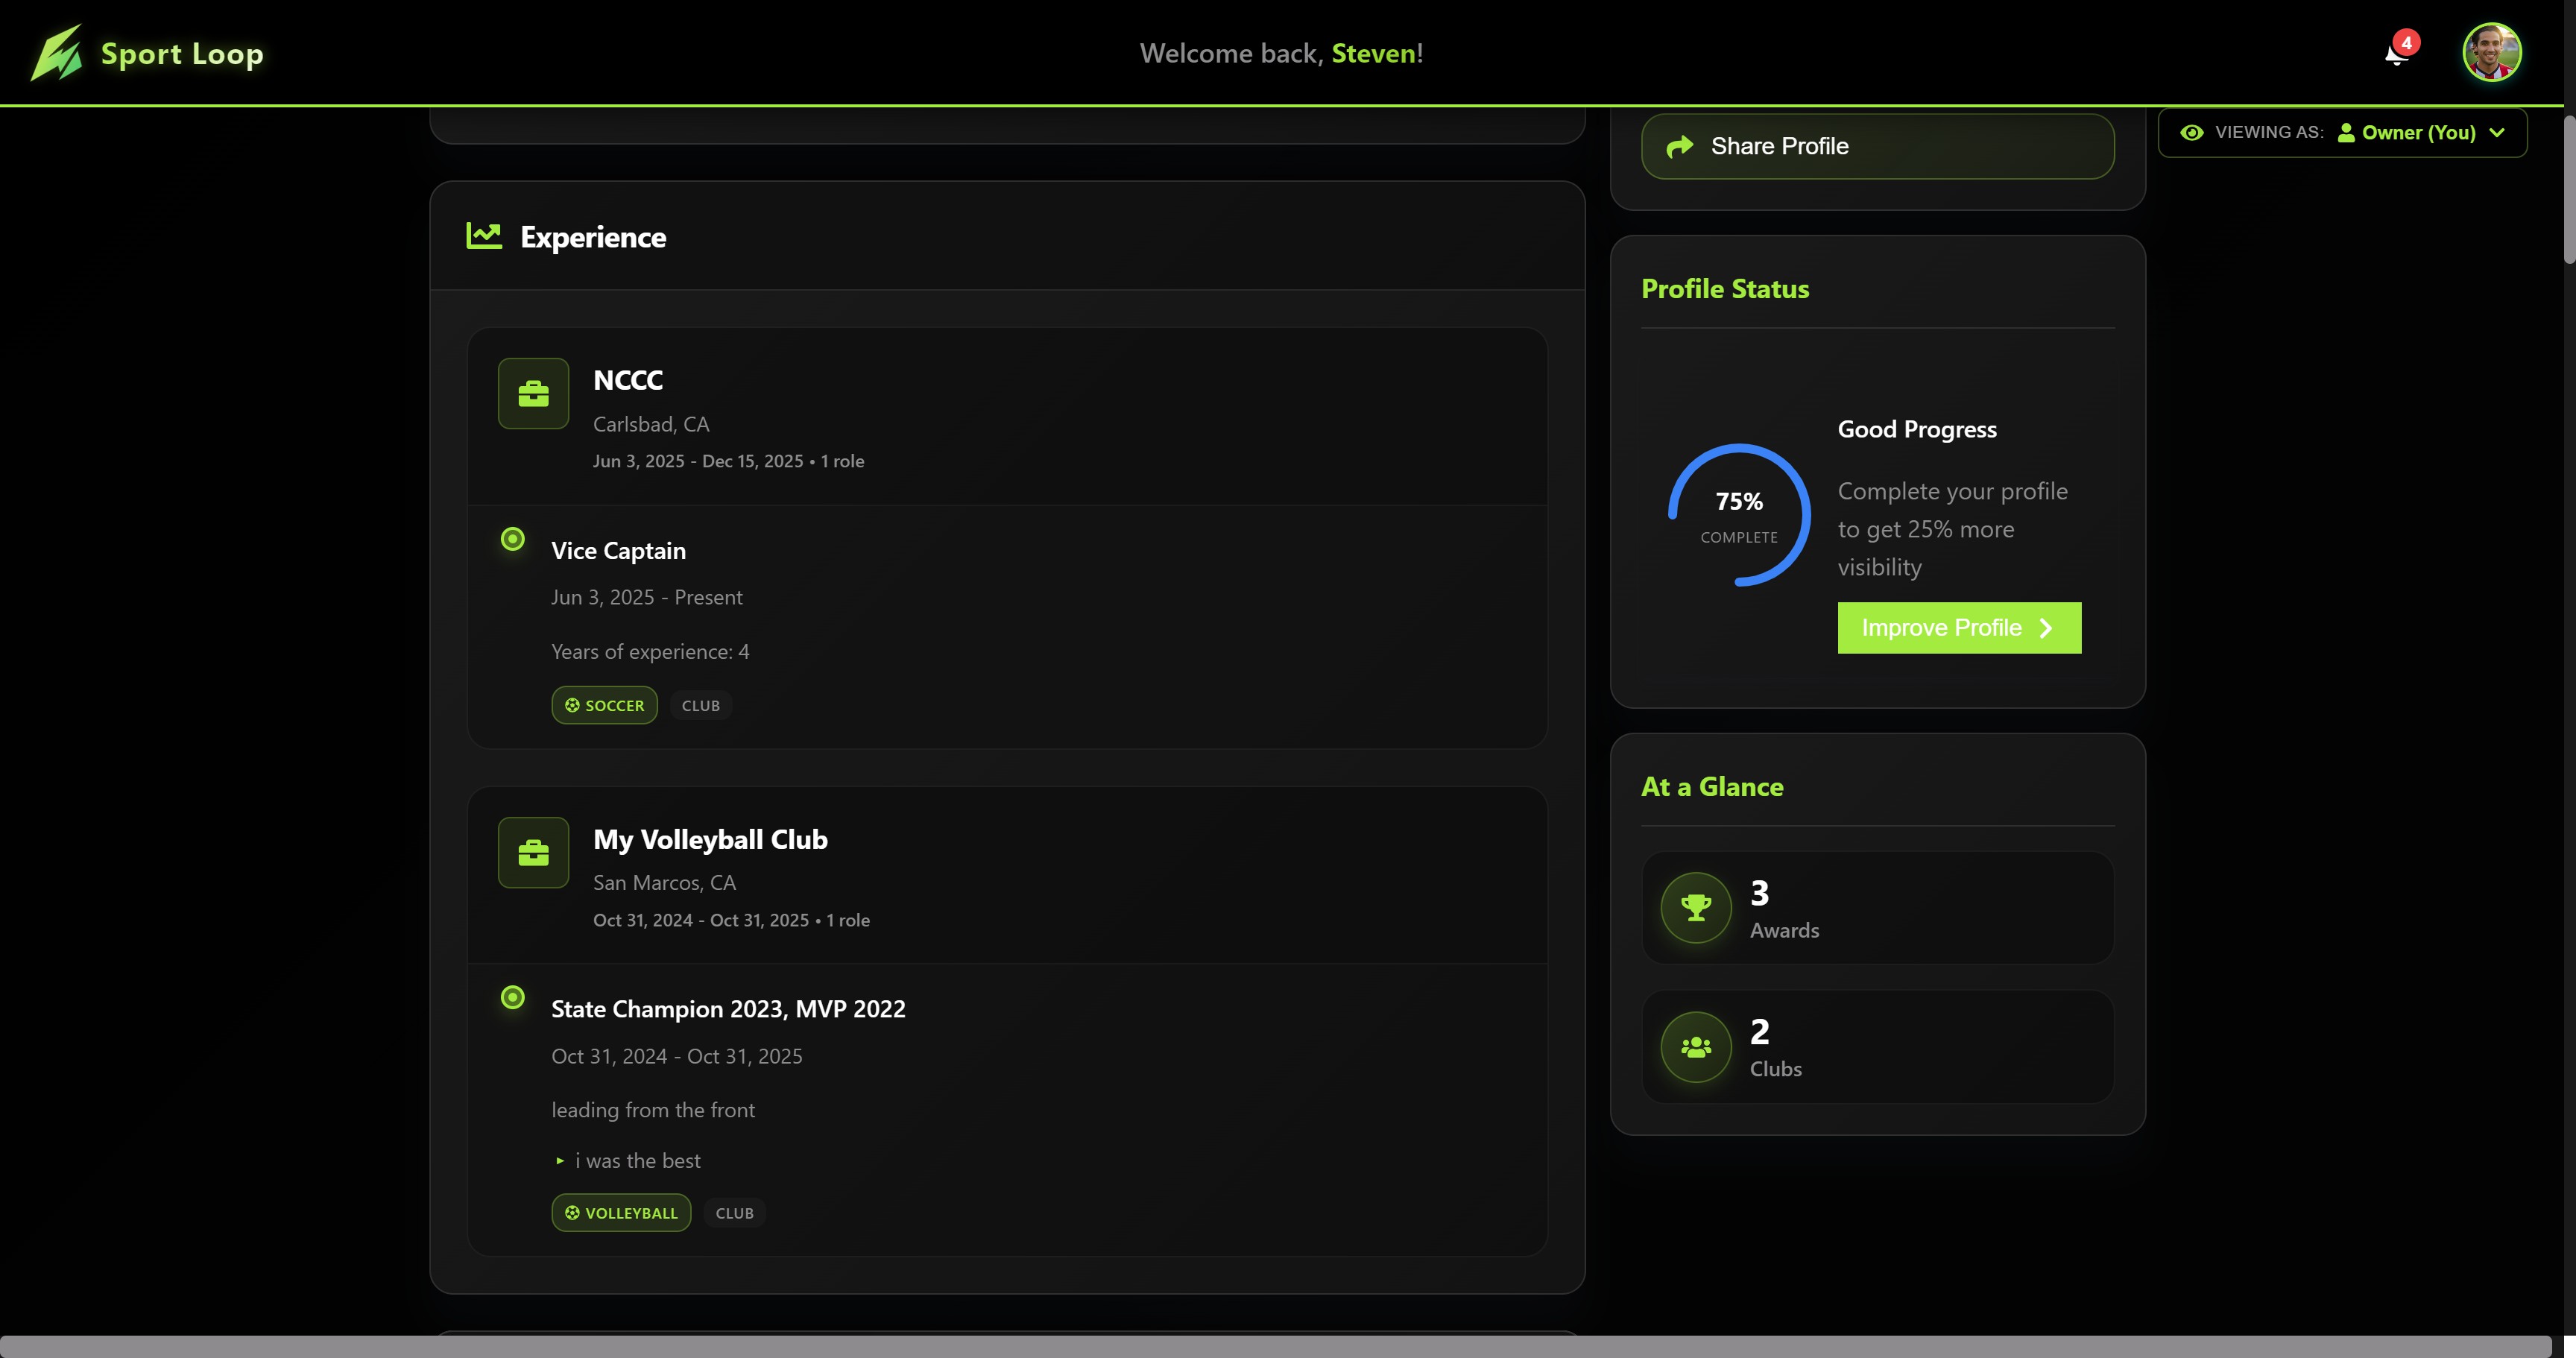The width and height of the screenshot is (2576, 1358).
Task: Click the Awards trophy icon
Action: tap(1696, 908)
